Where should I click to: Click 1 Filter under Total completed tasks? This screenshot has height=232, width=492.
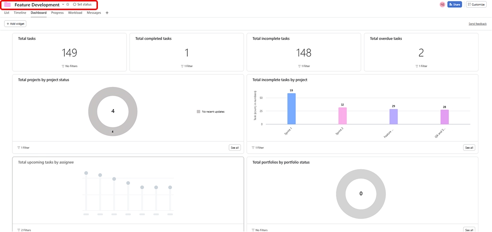pyautogui.click(x=187, y=66)
